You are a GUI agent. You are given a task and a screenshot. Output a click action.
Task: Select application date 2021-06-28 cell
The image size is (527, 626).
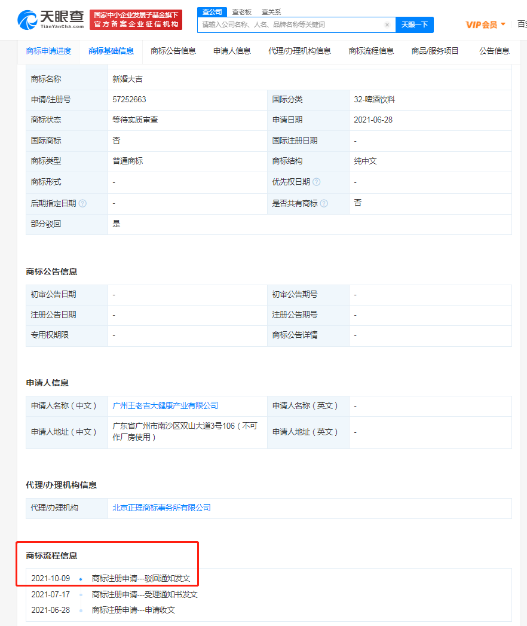pyautogui.click(x=430, y=120)
